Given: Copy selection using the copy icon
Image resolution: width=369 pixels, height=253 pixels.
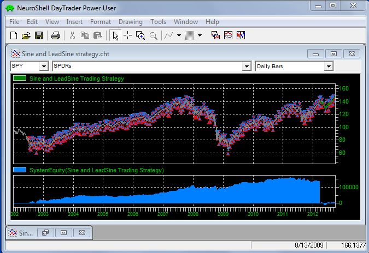Looking at the screenshot, I should pyautogui.click(x=85, y=35).
